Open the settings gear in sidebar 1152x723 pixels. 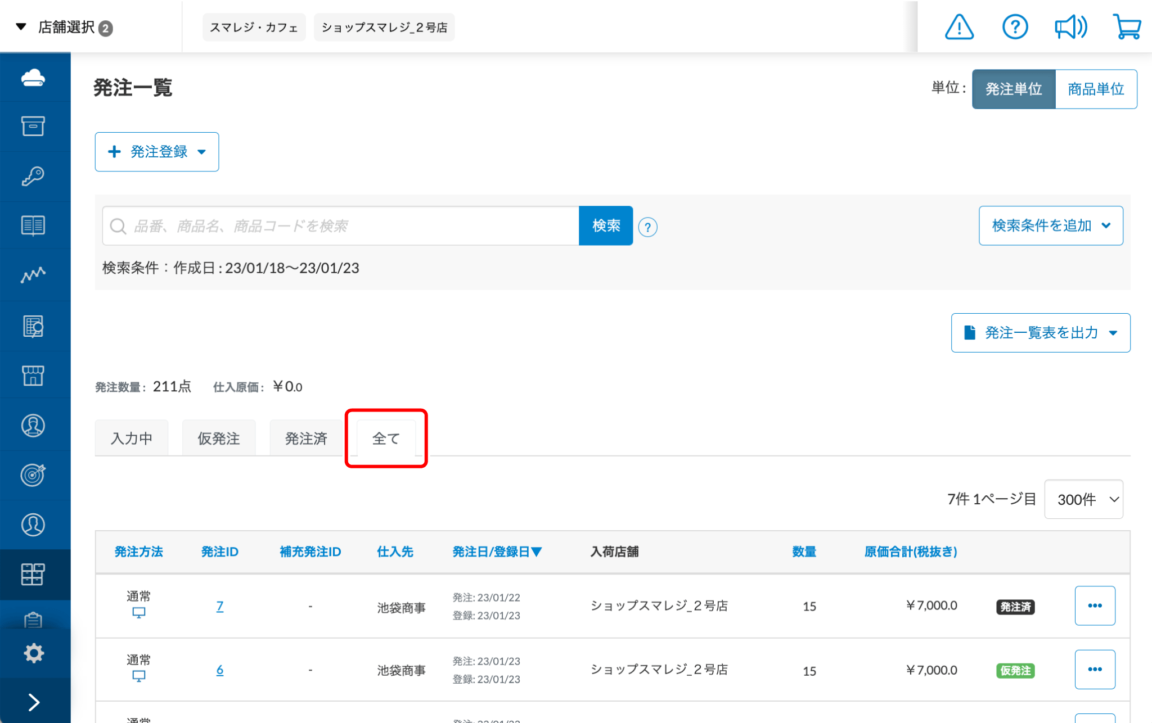34,653
